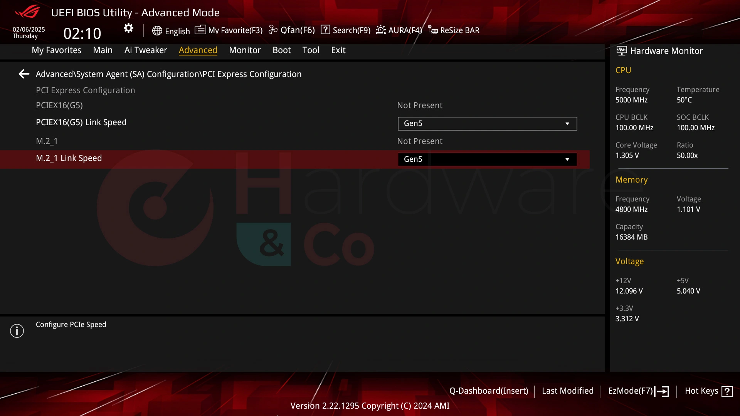Click the Hardware Monitor icon
740x416 pixels.
[621, 51]
